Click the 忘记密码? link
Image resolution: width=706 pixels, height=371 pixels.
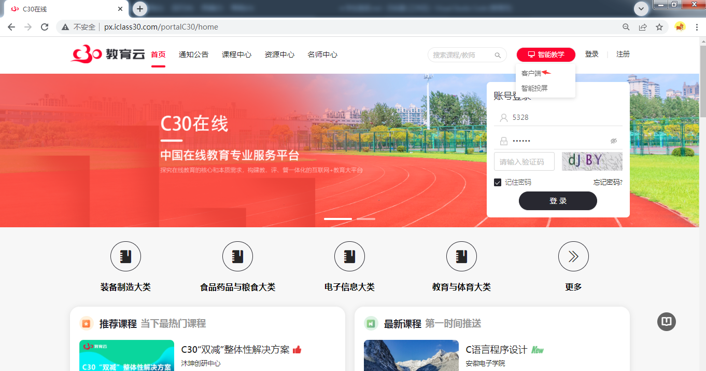coord(608,183)
